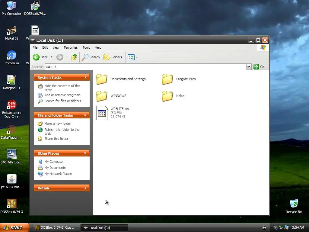Viewport: 309px width, 232px height.
Task: Select the Chromium desktop icon
Action: [x=12, y=58]
